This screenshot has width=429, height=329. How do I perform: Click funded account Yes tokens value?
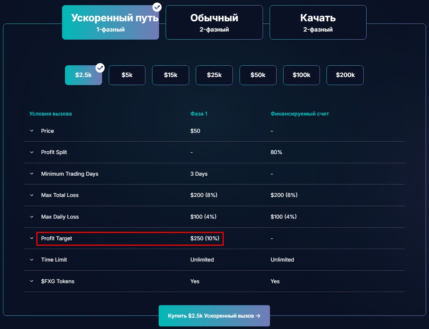[x=275, y=281]
